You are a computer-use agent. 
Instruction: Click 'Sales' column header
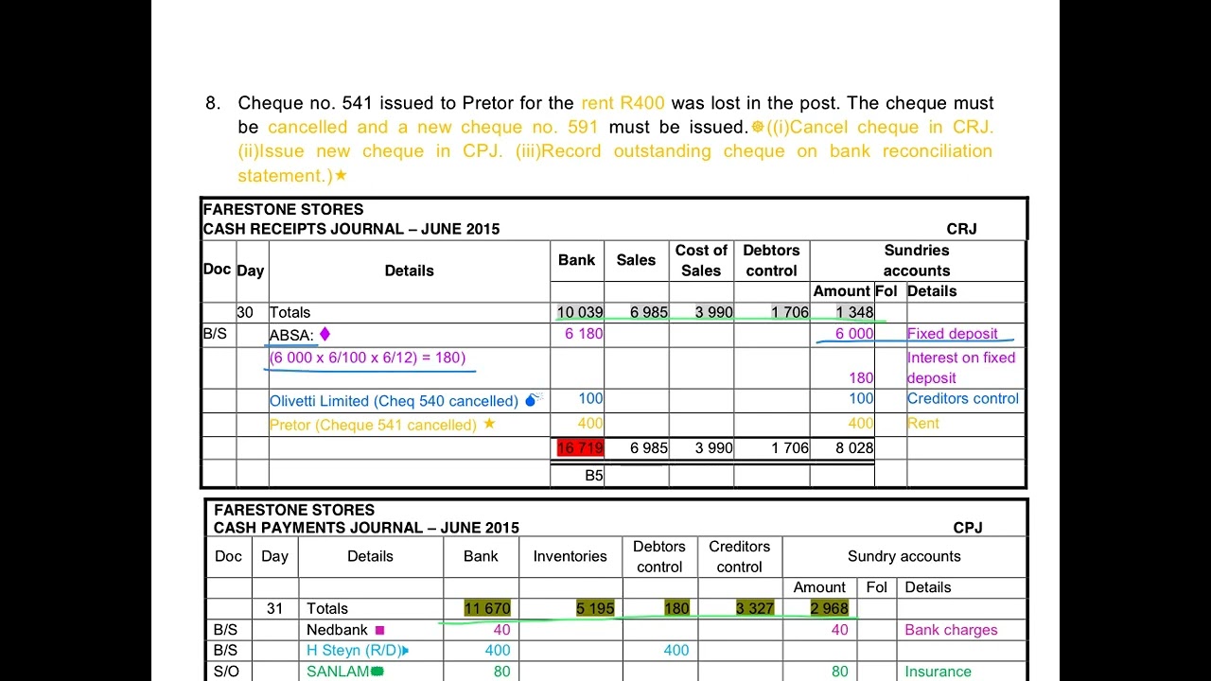tap(636, 260)
